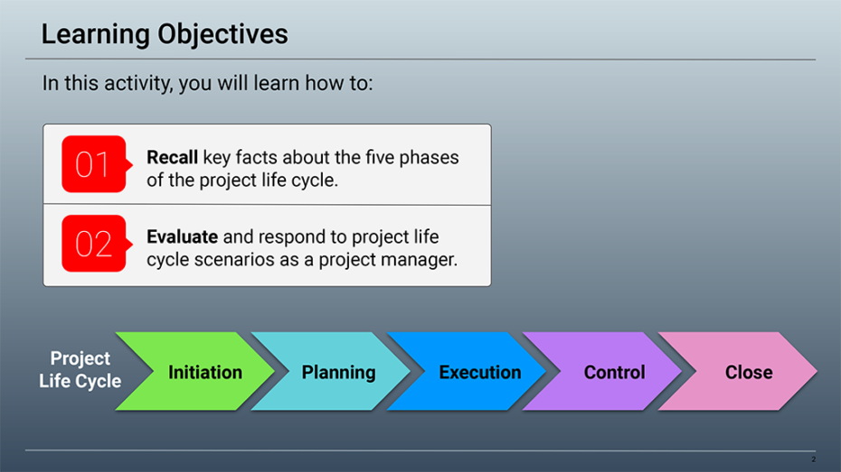The width and height of the screenshot is (841, 472).
Task: Select the green Initiation phase arrow
Action: coord(197,372)
